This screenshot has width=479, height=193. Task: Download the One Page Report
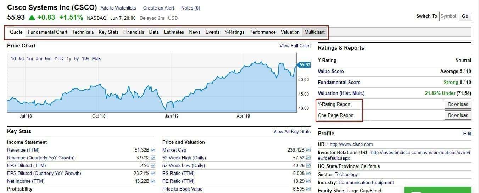tap(458, 115)
